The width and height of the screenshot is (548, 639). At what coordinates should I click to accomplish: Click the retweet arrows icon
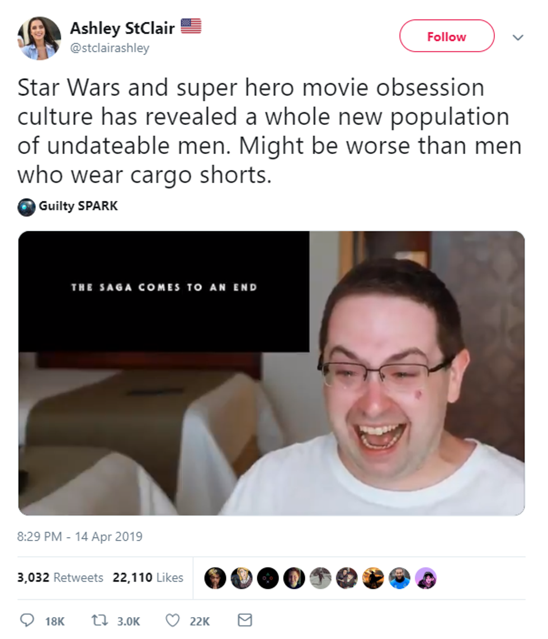tap(100, 621)
